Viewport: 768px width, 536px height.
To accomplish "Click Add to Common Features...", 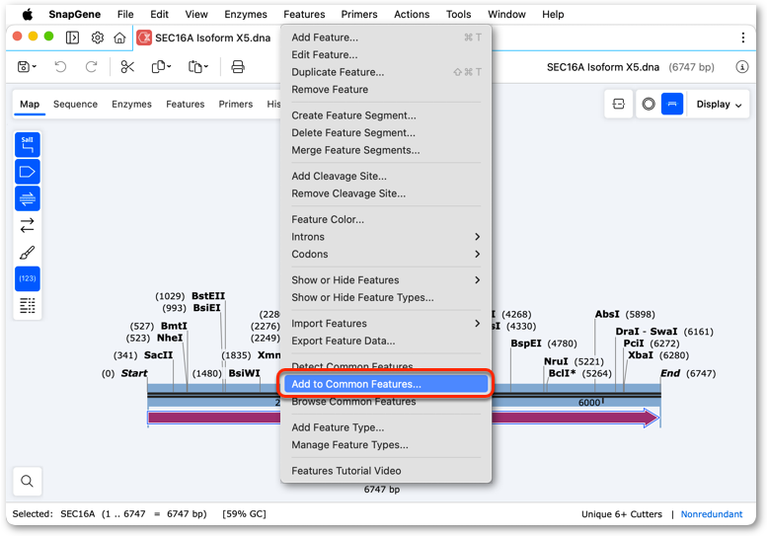I will [x=385, y=384].
